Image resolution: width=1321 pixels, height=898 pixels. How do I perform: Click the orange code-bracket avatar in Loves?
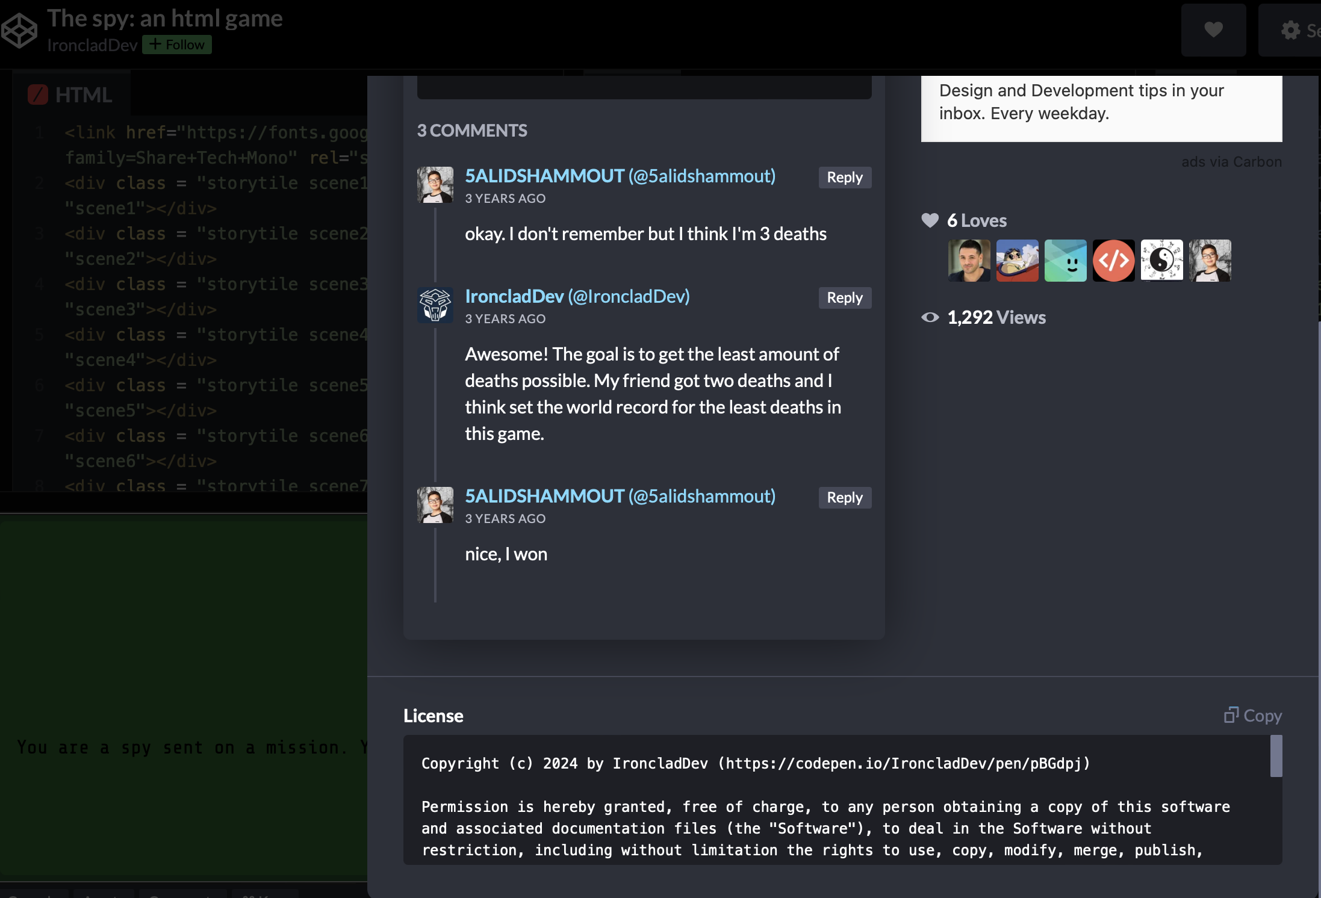[1113, 261]
